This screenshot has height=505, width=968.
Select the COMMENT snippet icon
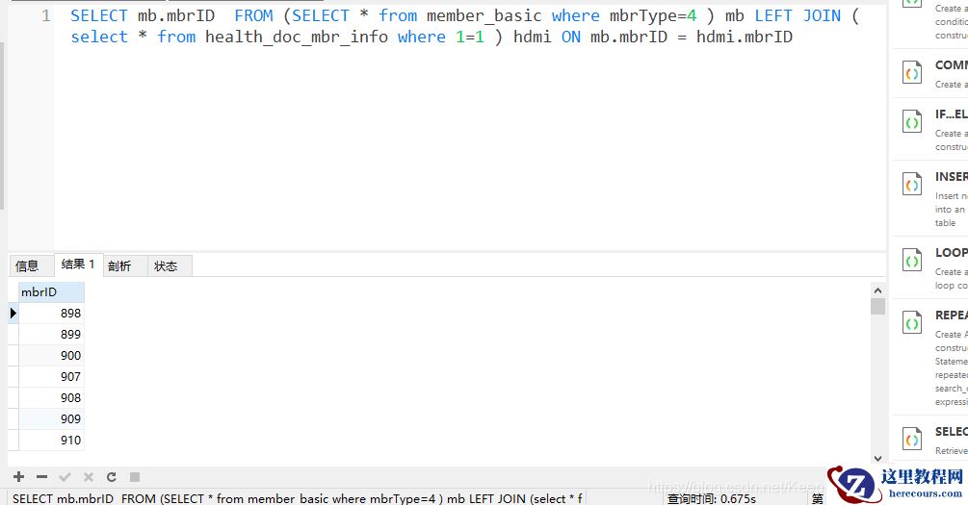[912, 72]
